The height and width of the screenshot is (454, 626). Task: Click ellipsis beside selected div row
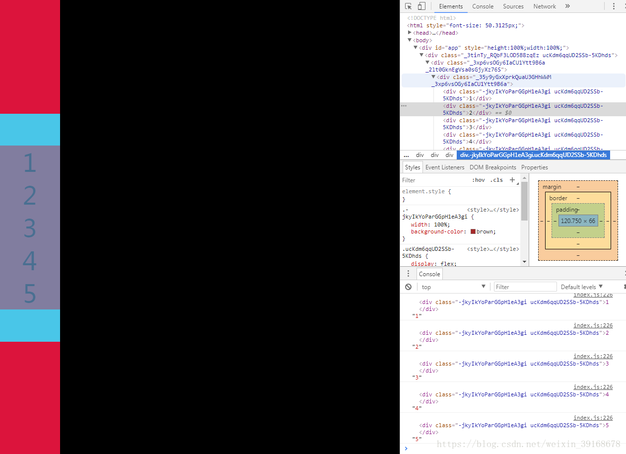pos(404,106)
